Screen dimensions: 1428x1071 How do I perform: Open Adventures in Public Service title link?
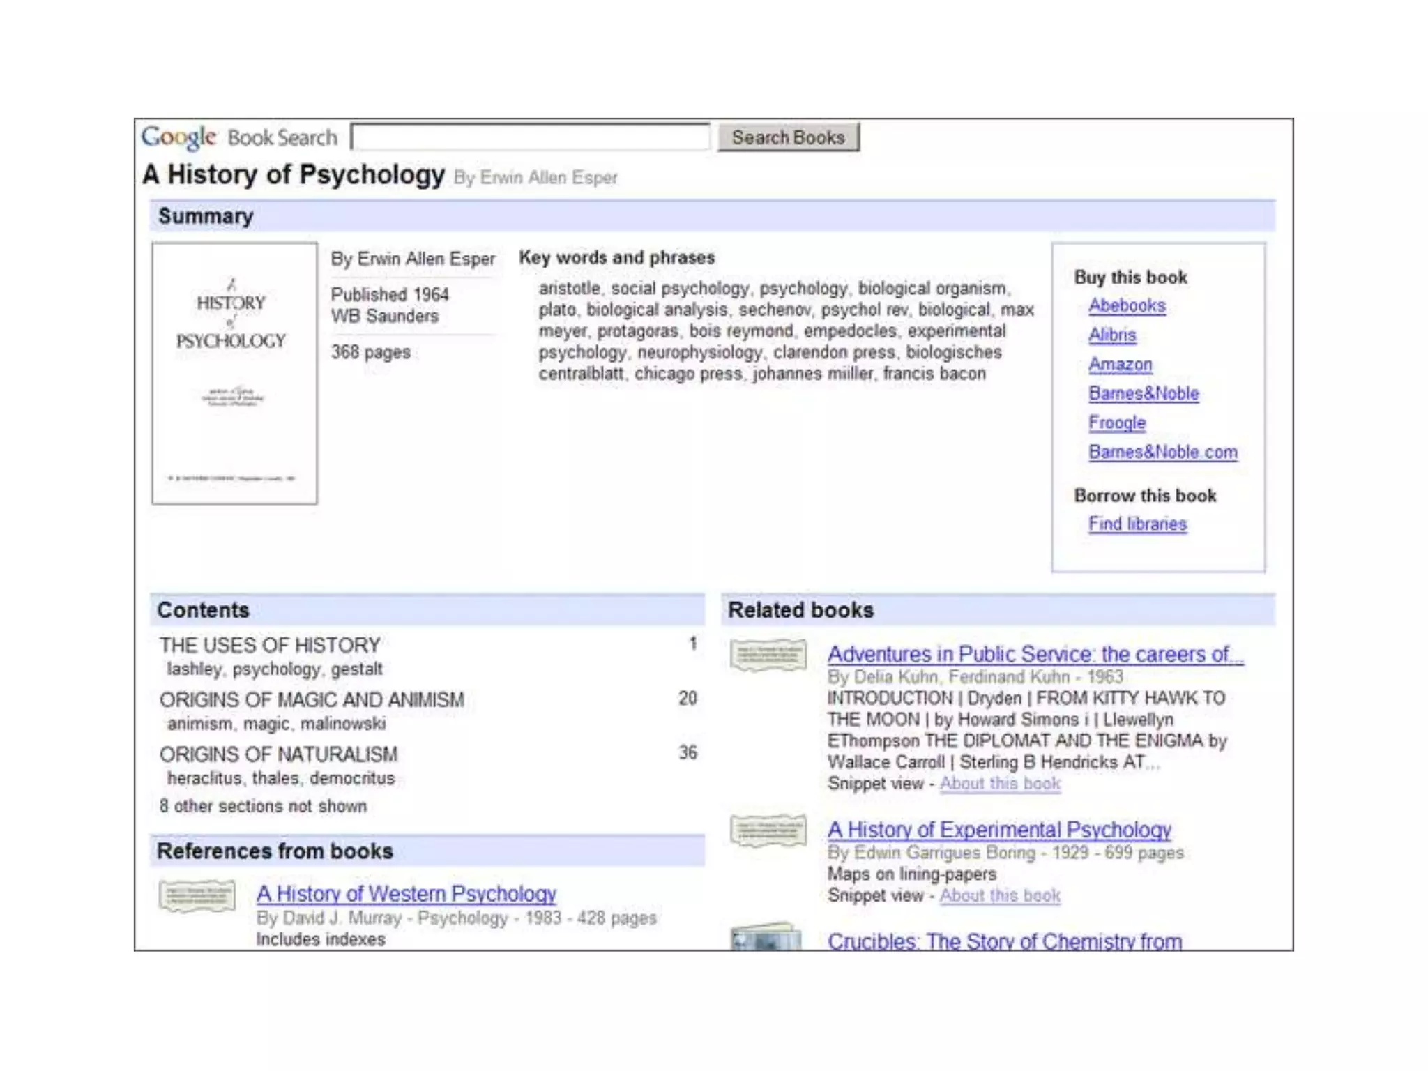pos(1035,654)
